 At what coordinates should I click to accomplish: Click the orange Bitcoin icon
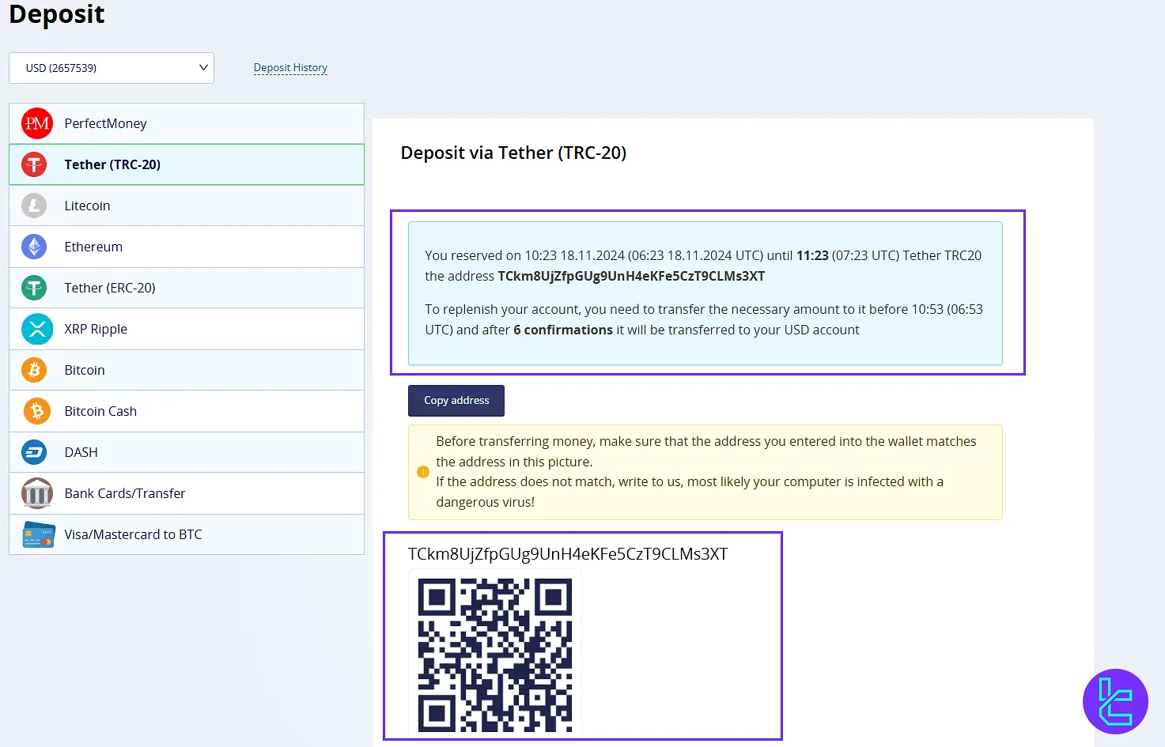(34, 370)
